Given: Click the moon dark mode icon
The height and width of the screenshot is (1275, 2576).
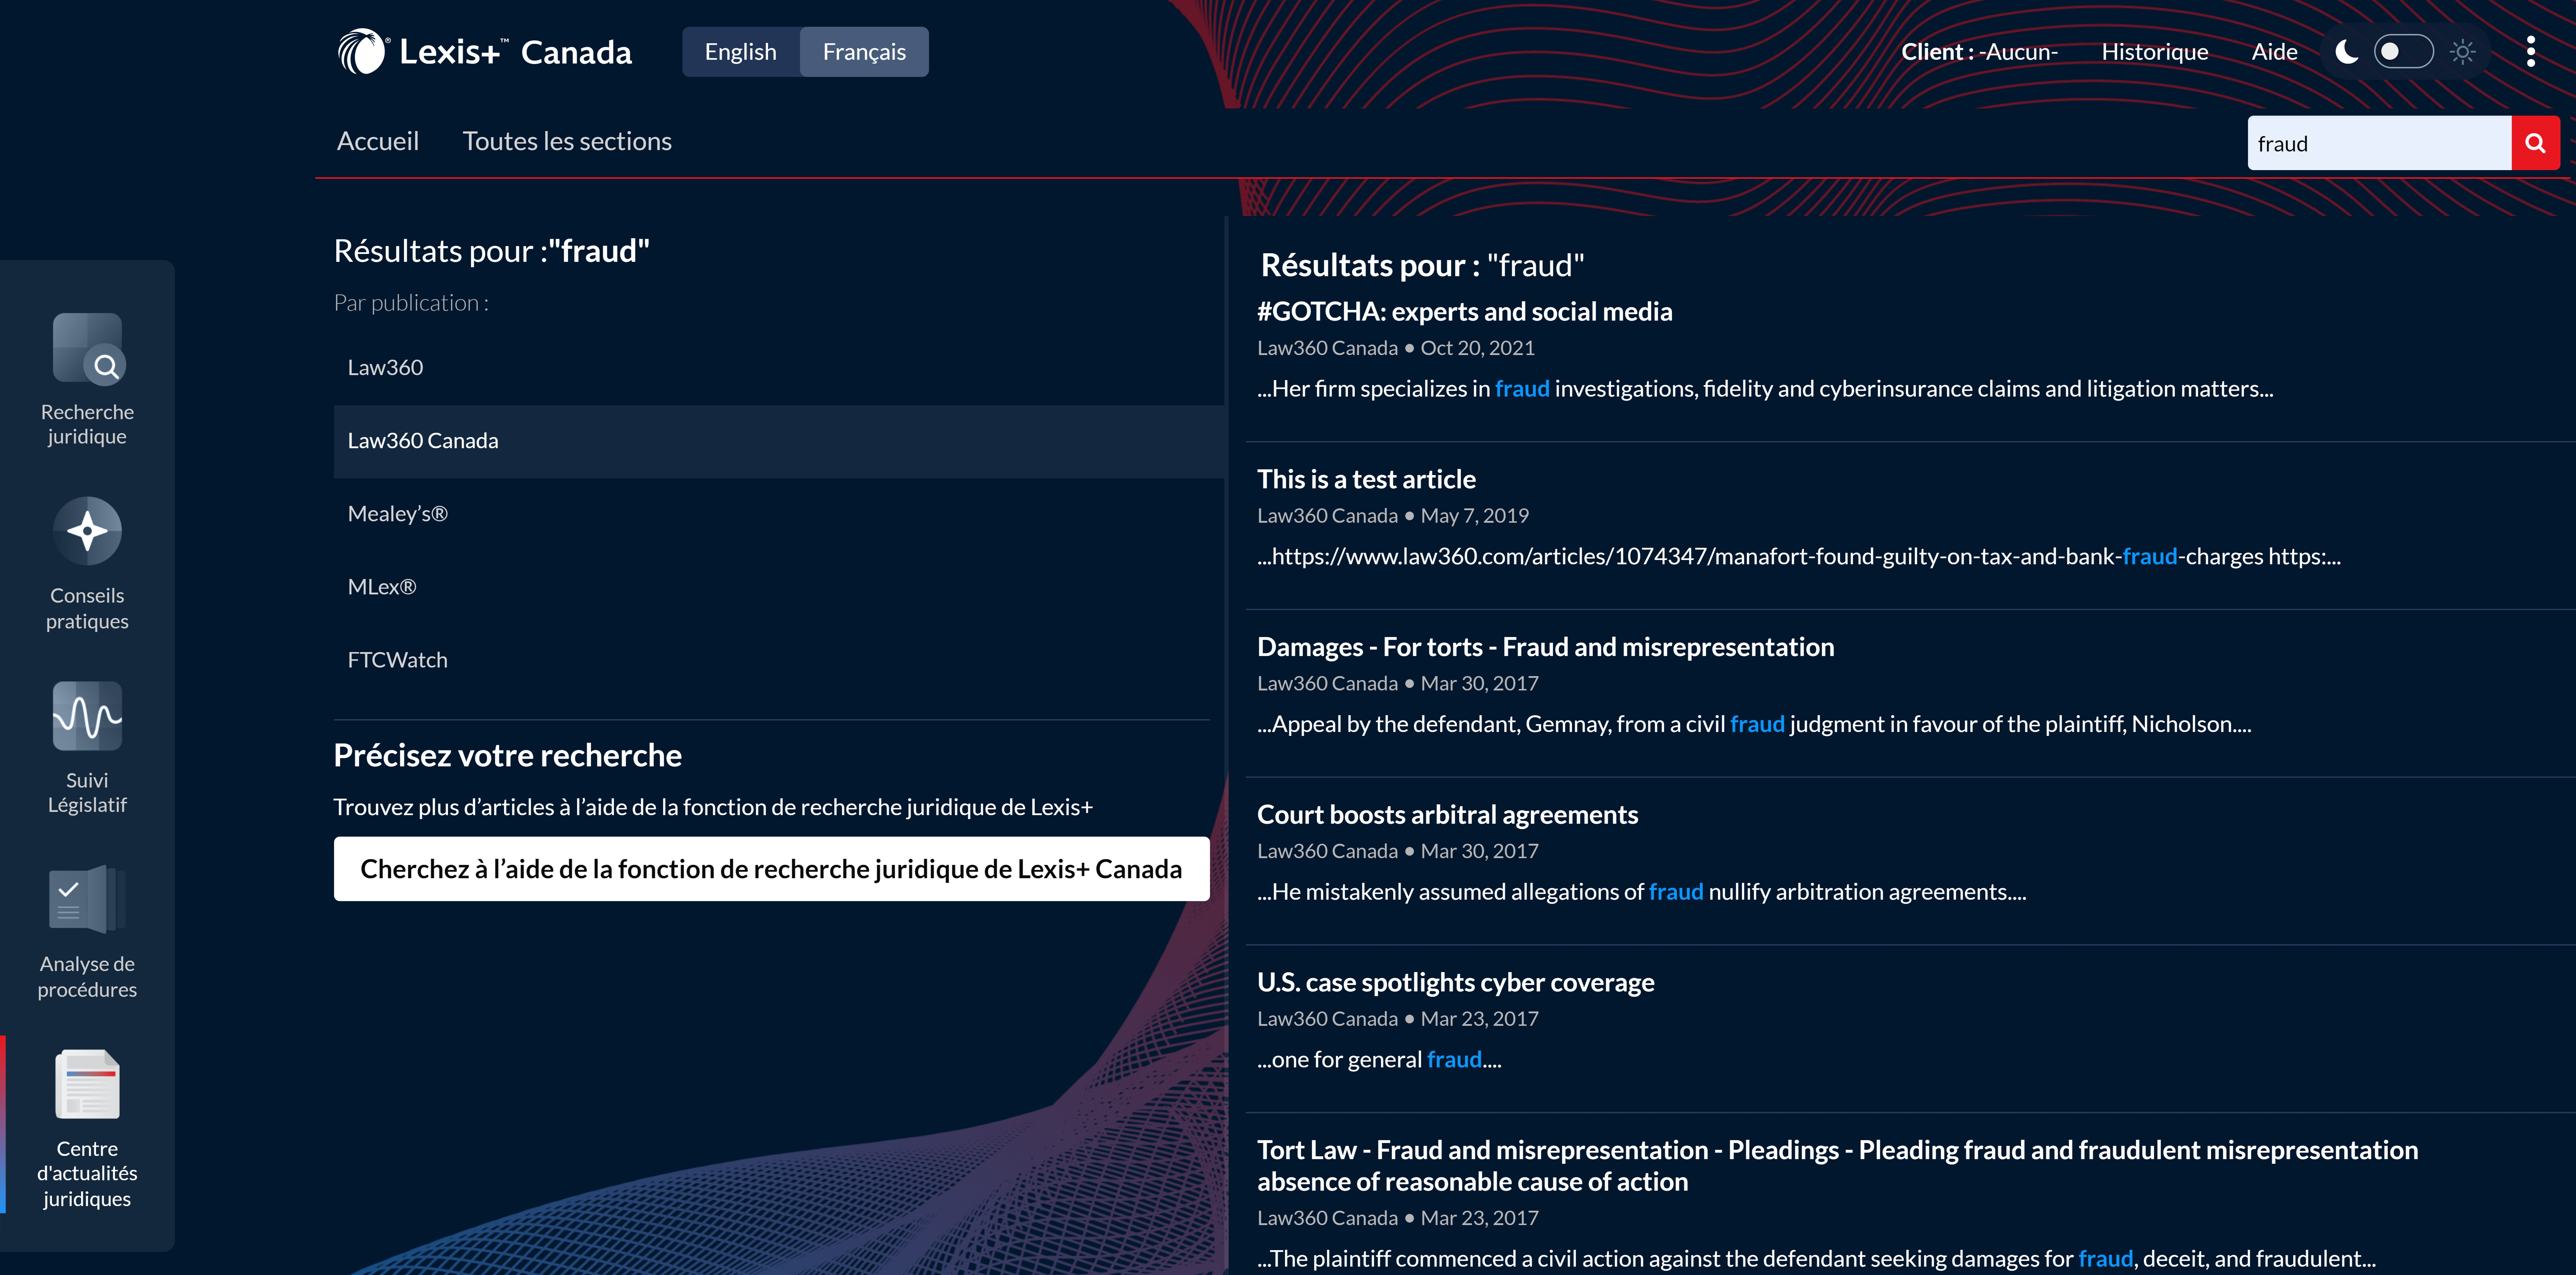Looking at the screenshot, I should [x=2347, y=52].
